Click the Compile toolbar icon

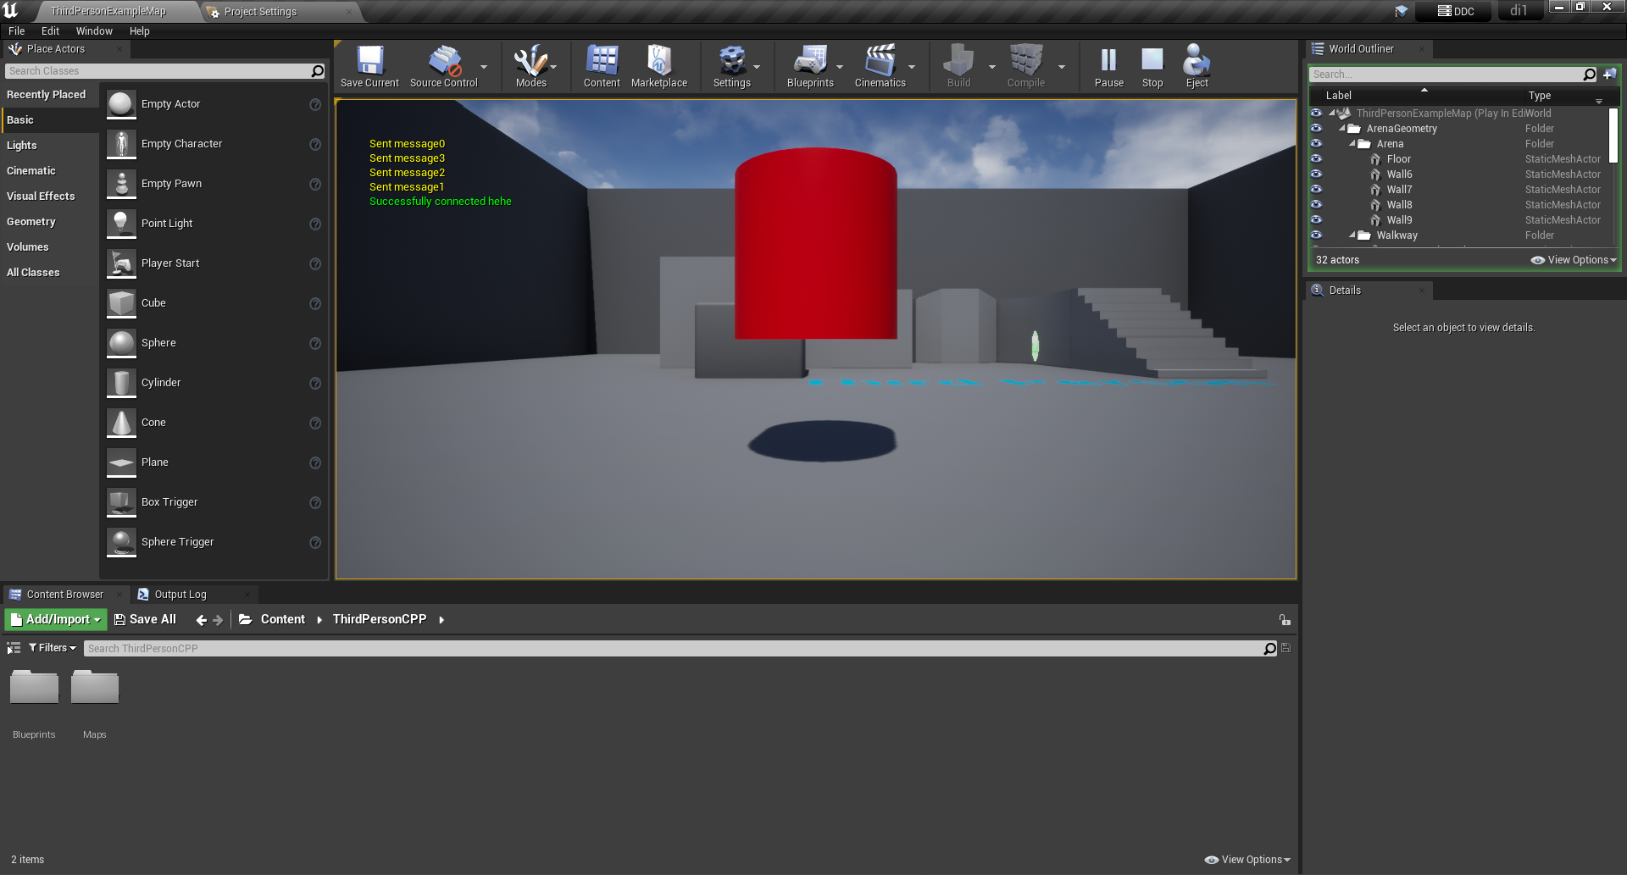click(x=1026, y=66)
